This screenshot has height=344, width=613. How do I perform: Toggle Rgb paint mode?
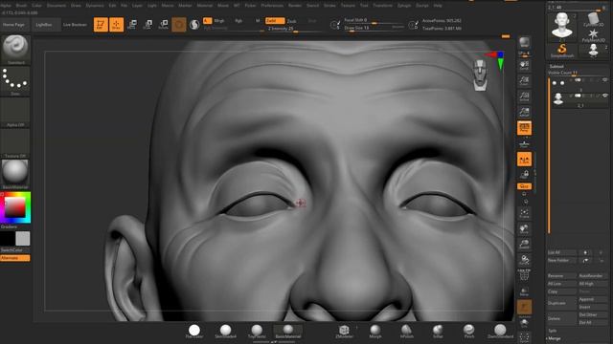pos(238,21)
